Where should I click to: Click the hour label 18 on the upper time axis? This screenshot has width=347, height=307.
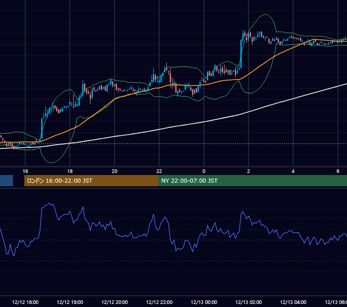click(x=70, y=171)
